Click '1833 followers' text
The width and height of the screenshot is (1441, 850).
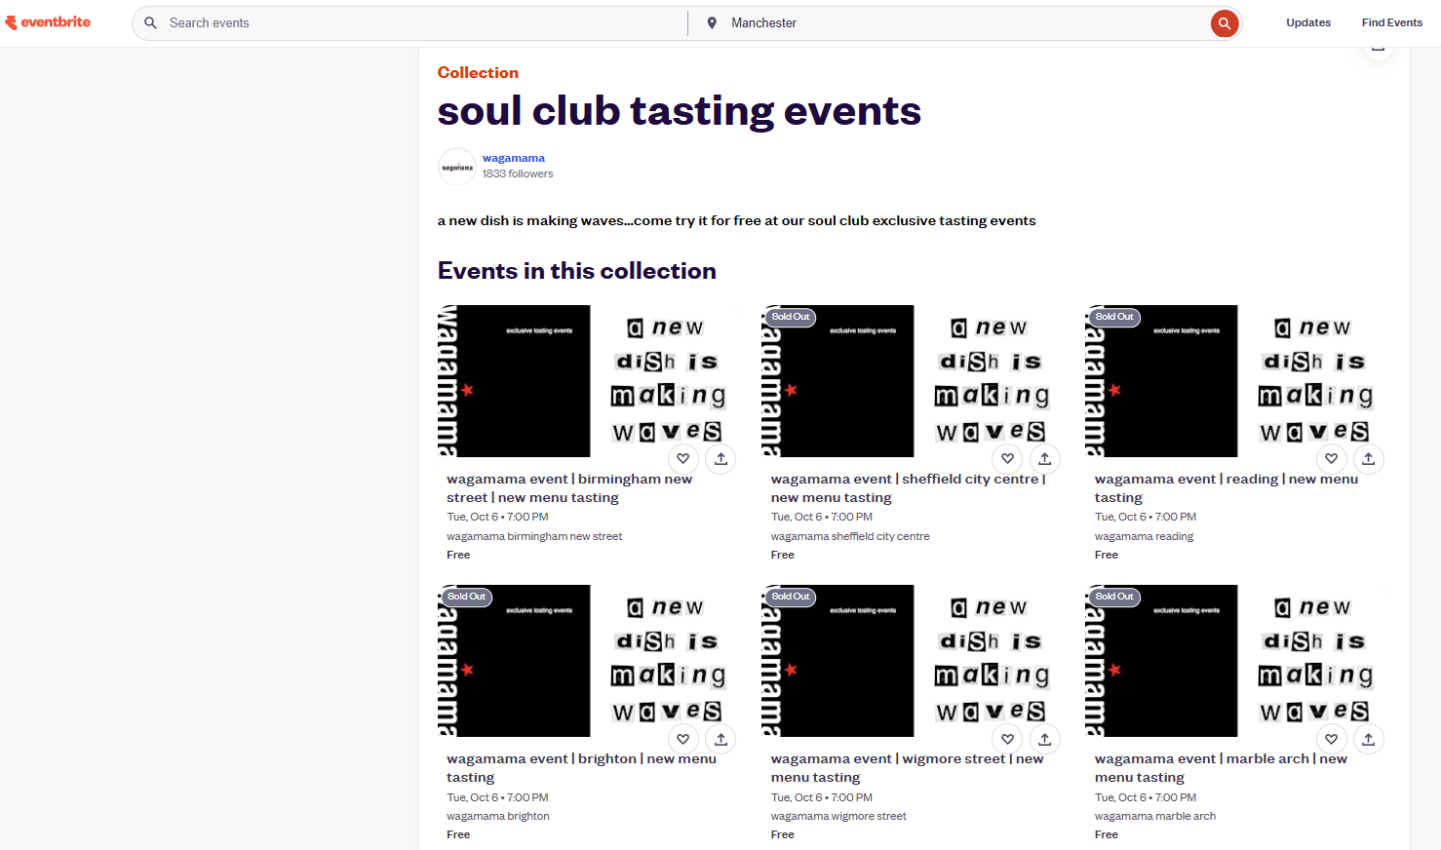coord(517,174)
